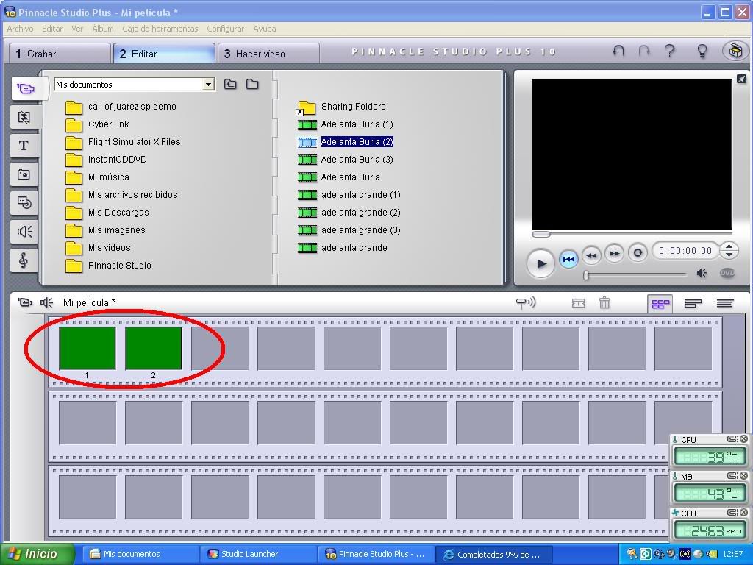Open the Archivo menu

tap(20, 29)
